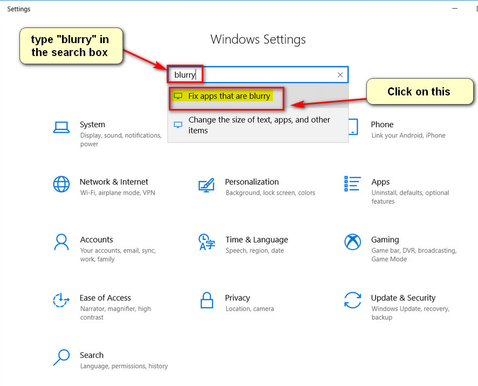The image size is (478, 386).
Task: Click 'Location, camera' description
Action: pyautogui.click(x=250, y=308)
